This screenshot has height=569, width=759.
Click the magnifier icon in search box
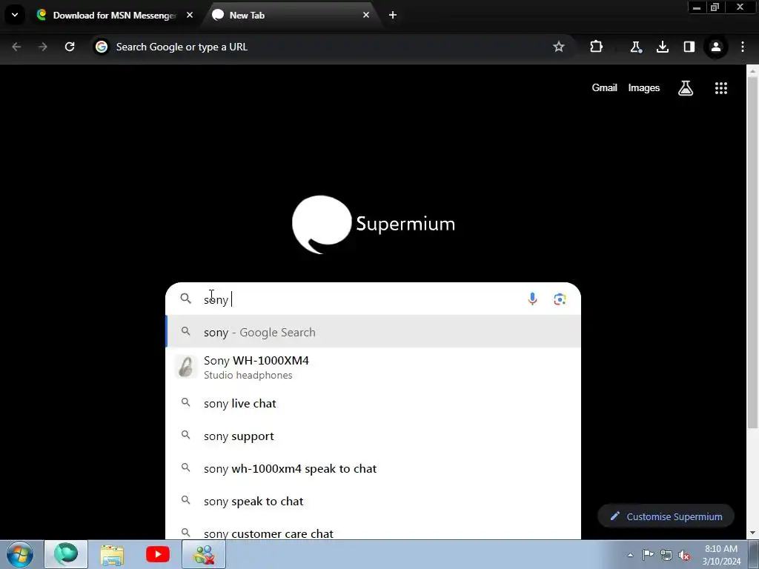(186, 299)
